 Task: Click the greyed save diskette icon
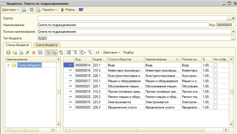pyautogui.click(x=40, y=53)
